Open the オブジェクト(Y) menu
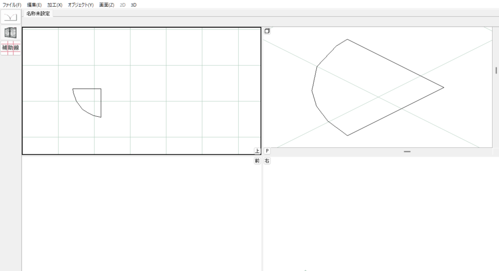 point(80,4)
